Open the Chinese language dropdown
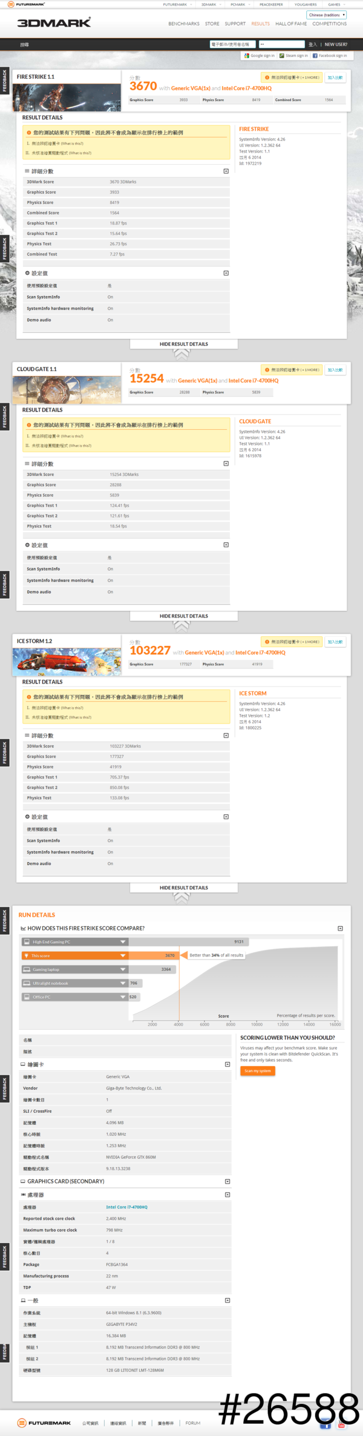The width and height of the screenshot is (363, 1436). pyautogui.click(x=326, y=15)
